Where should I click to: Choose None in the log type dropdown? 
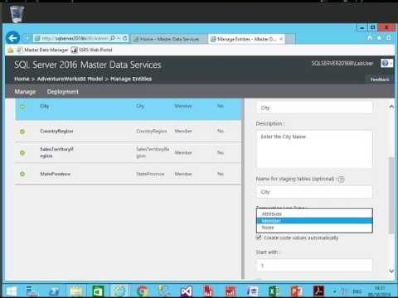[x=314, y=228]
